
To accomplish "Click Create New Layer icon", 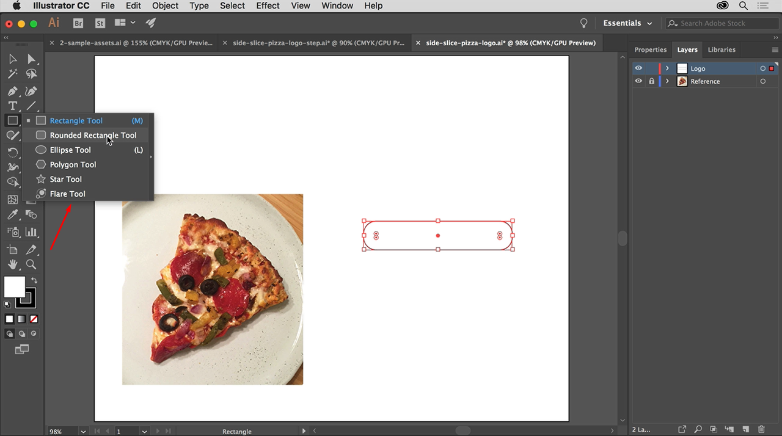I will [745, 429].
